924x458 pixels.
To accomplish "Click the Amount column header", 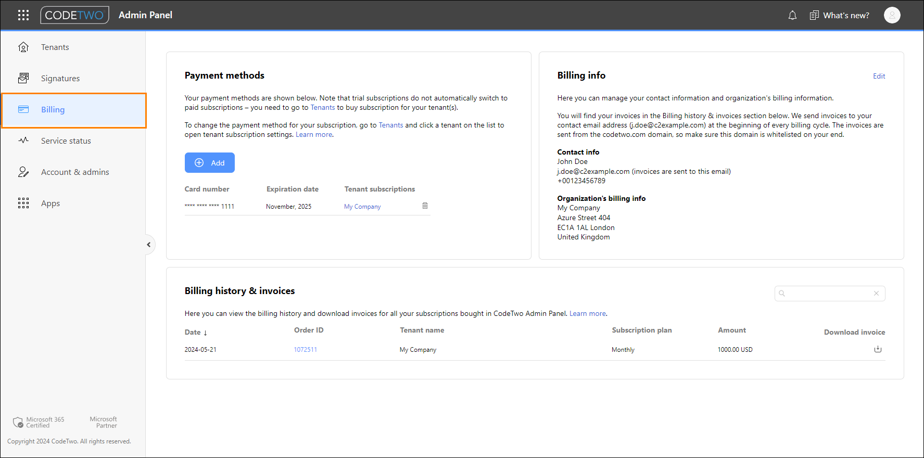I will point(732,330).
